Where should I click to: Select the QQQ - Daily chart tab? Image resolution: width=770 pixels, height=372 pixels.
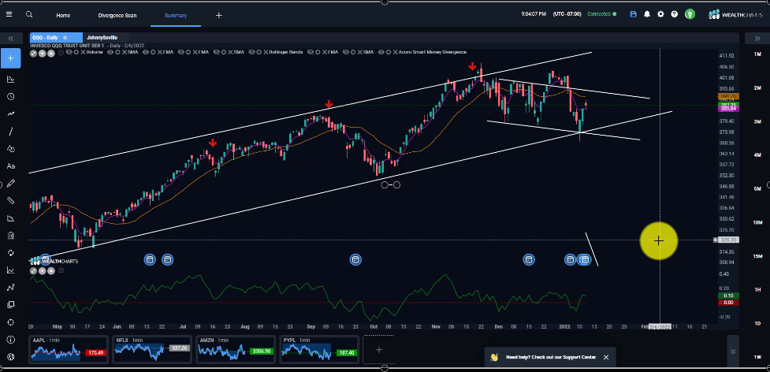click(x=56, y=38)
